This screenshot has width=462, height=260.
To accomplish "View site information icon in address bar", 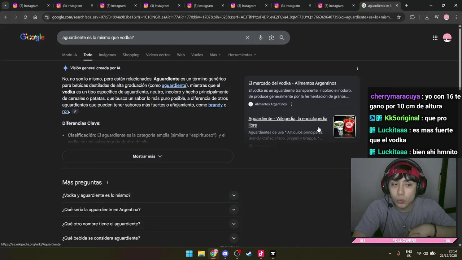I will click(x=46, y=17).
